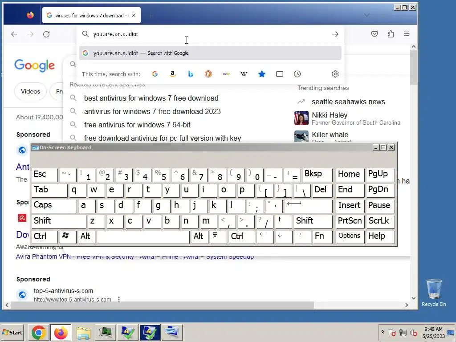Click the spacebar on On-Screen Keyboard

tap(143, 237)
